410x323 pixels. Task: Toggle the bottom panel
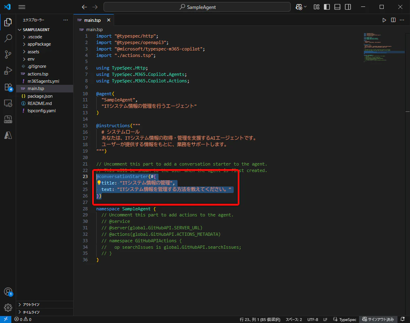coord(337,7)
